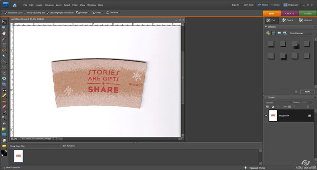317x170 pixels.
Task: Show All effects in the Effects panel
Action: coord(285,33)
